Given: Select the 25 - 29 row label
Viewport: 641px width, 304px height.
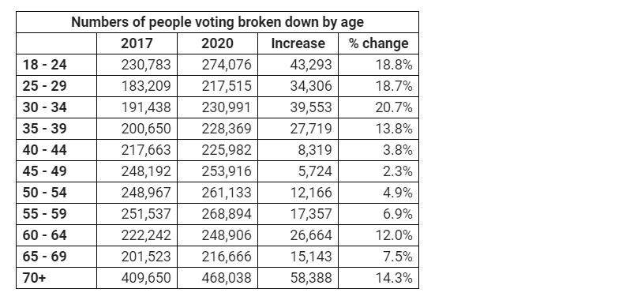Looking at the screenshot, I should pyautogui.click(x=44, y=86).
